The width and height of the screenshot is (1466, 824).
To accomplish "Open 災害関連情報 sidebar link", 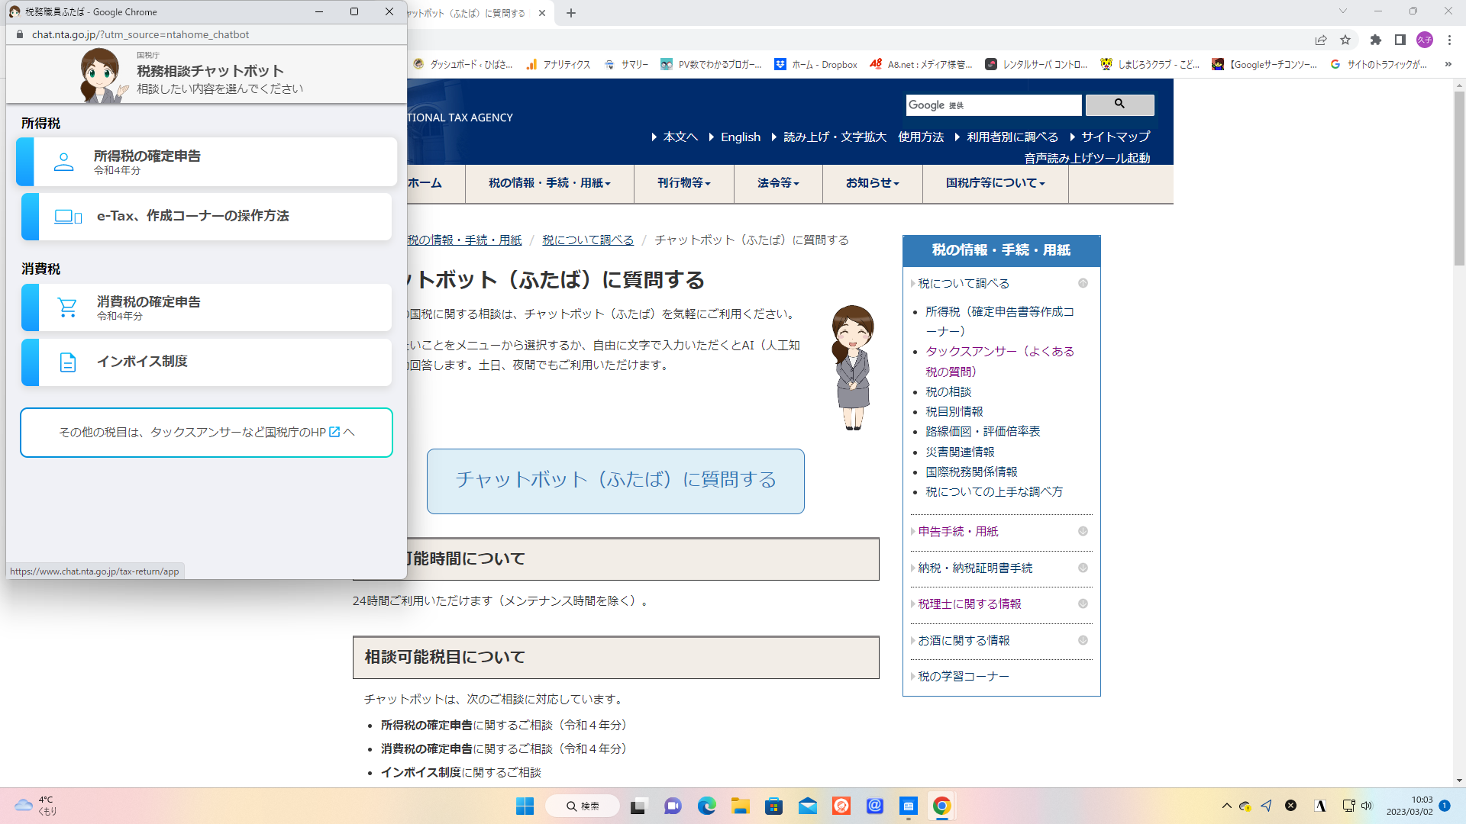I will [960, 452].
